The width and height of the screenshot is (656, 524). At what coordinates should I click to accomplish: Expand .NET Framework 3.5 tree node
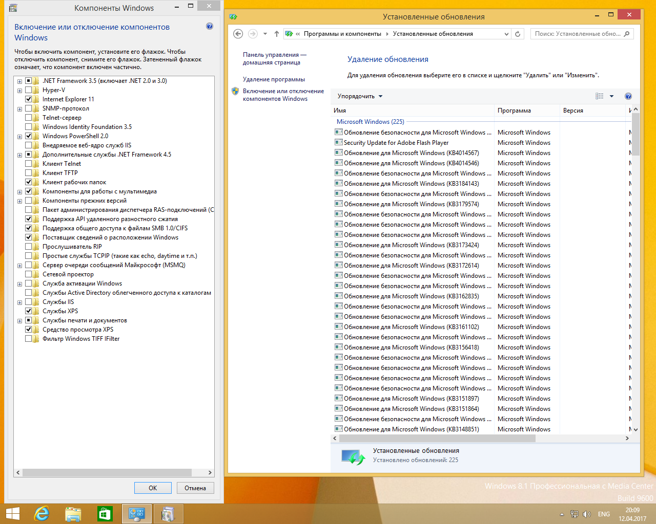[x=19, y=81]
